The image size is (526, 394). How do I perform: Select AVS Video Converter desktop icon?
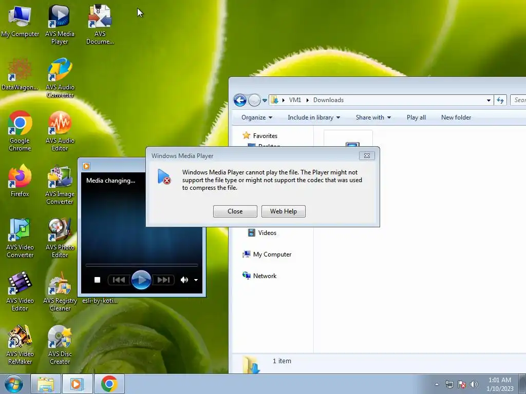(20, 238)
